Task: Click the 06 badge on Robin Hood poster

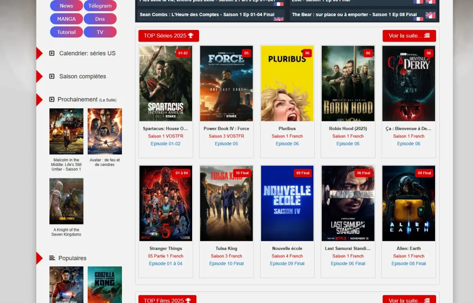Action: [x=368, y=53]
